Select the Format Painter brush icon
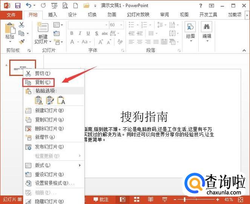The height and width of the screenshot is (204, 250). click(x=22, y=42)
